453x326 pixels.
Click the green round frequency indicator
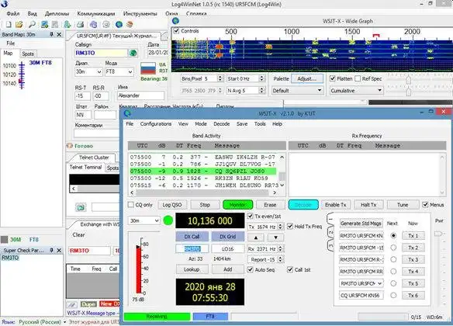tap(168, 220)
